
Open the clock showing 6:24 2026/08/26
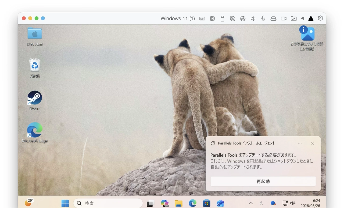point(310,203)
